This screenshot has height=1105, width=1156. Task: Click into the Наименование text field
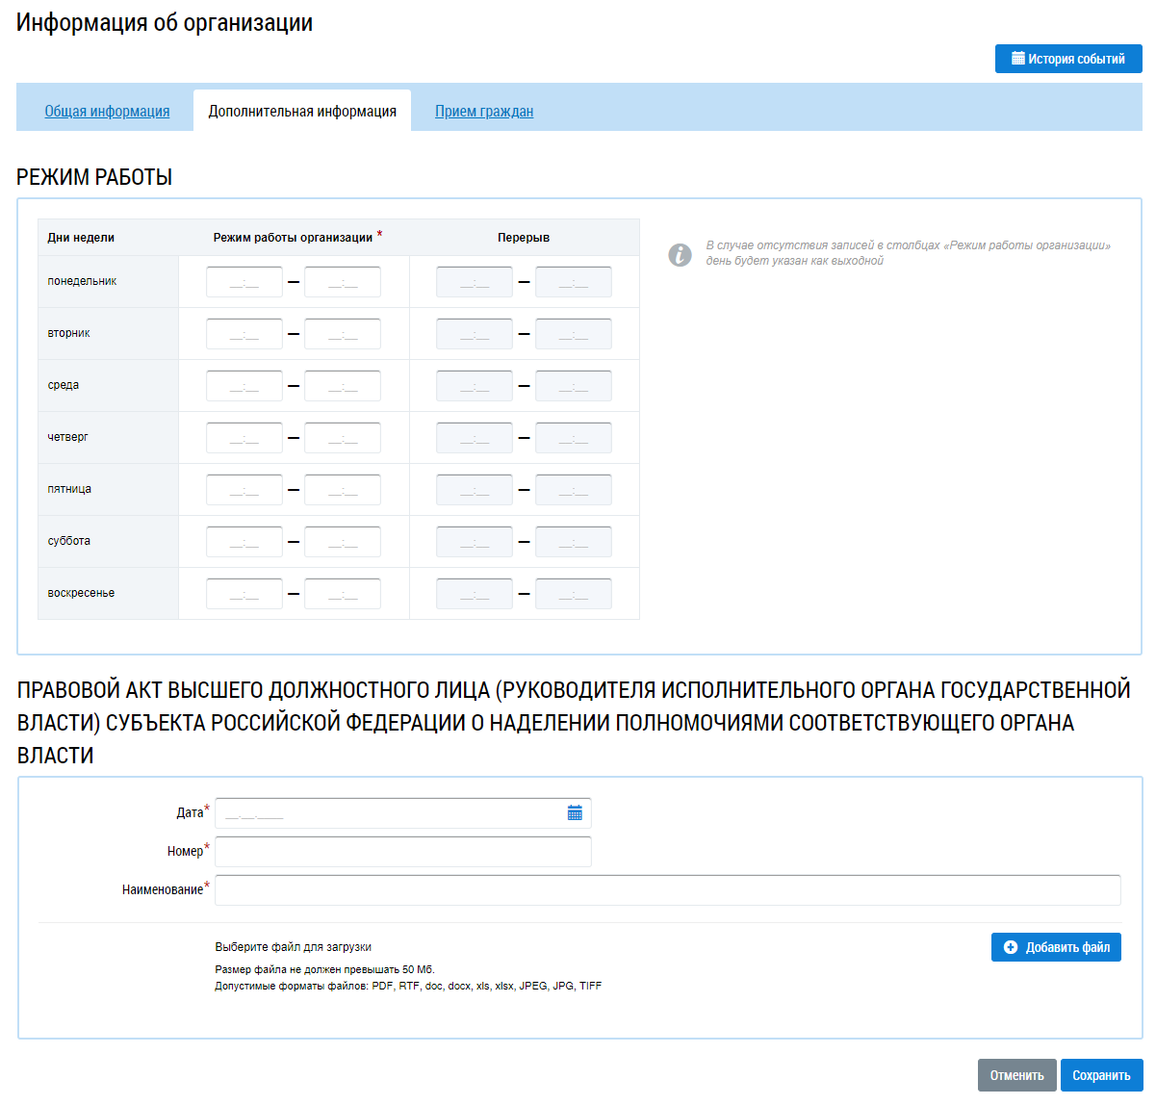667,890
